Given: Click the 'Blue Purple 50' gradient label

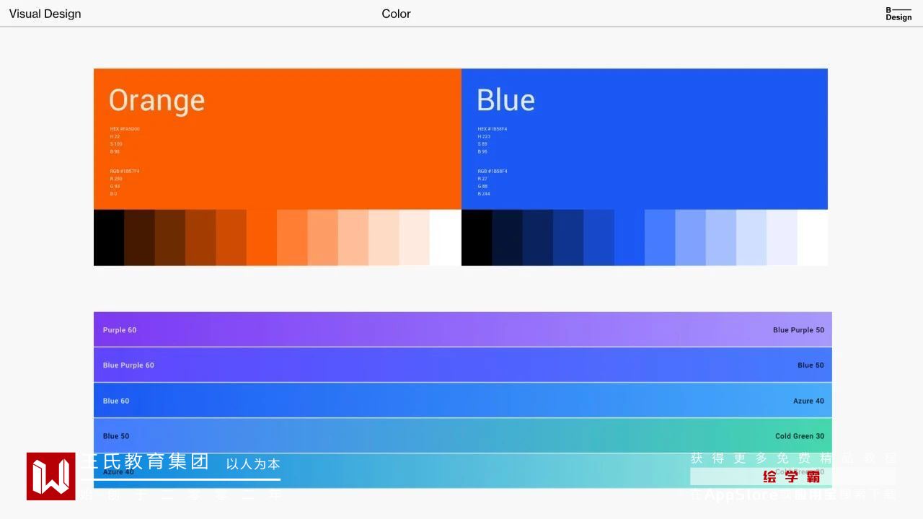Looking at the screenshot, I should point(798,330).
